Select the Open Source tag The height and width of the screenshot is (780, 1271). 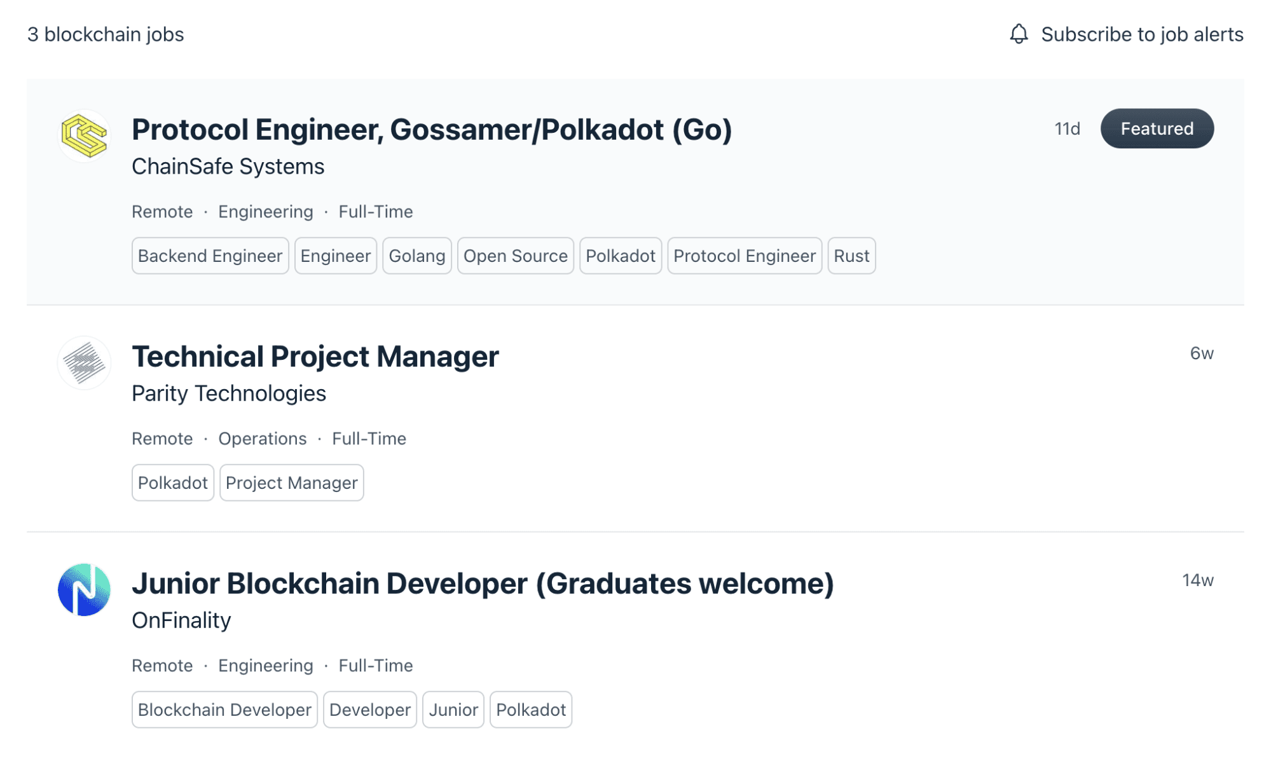pos(516,256)
